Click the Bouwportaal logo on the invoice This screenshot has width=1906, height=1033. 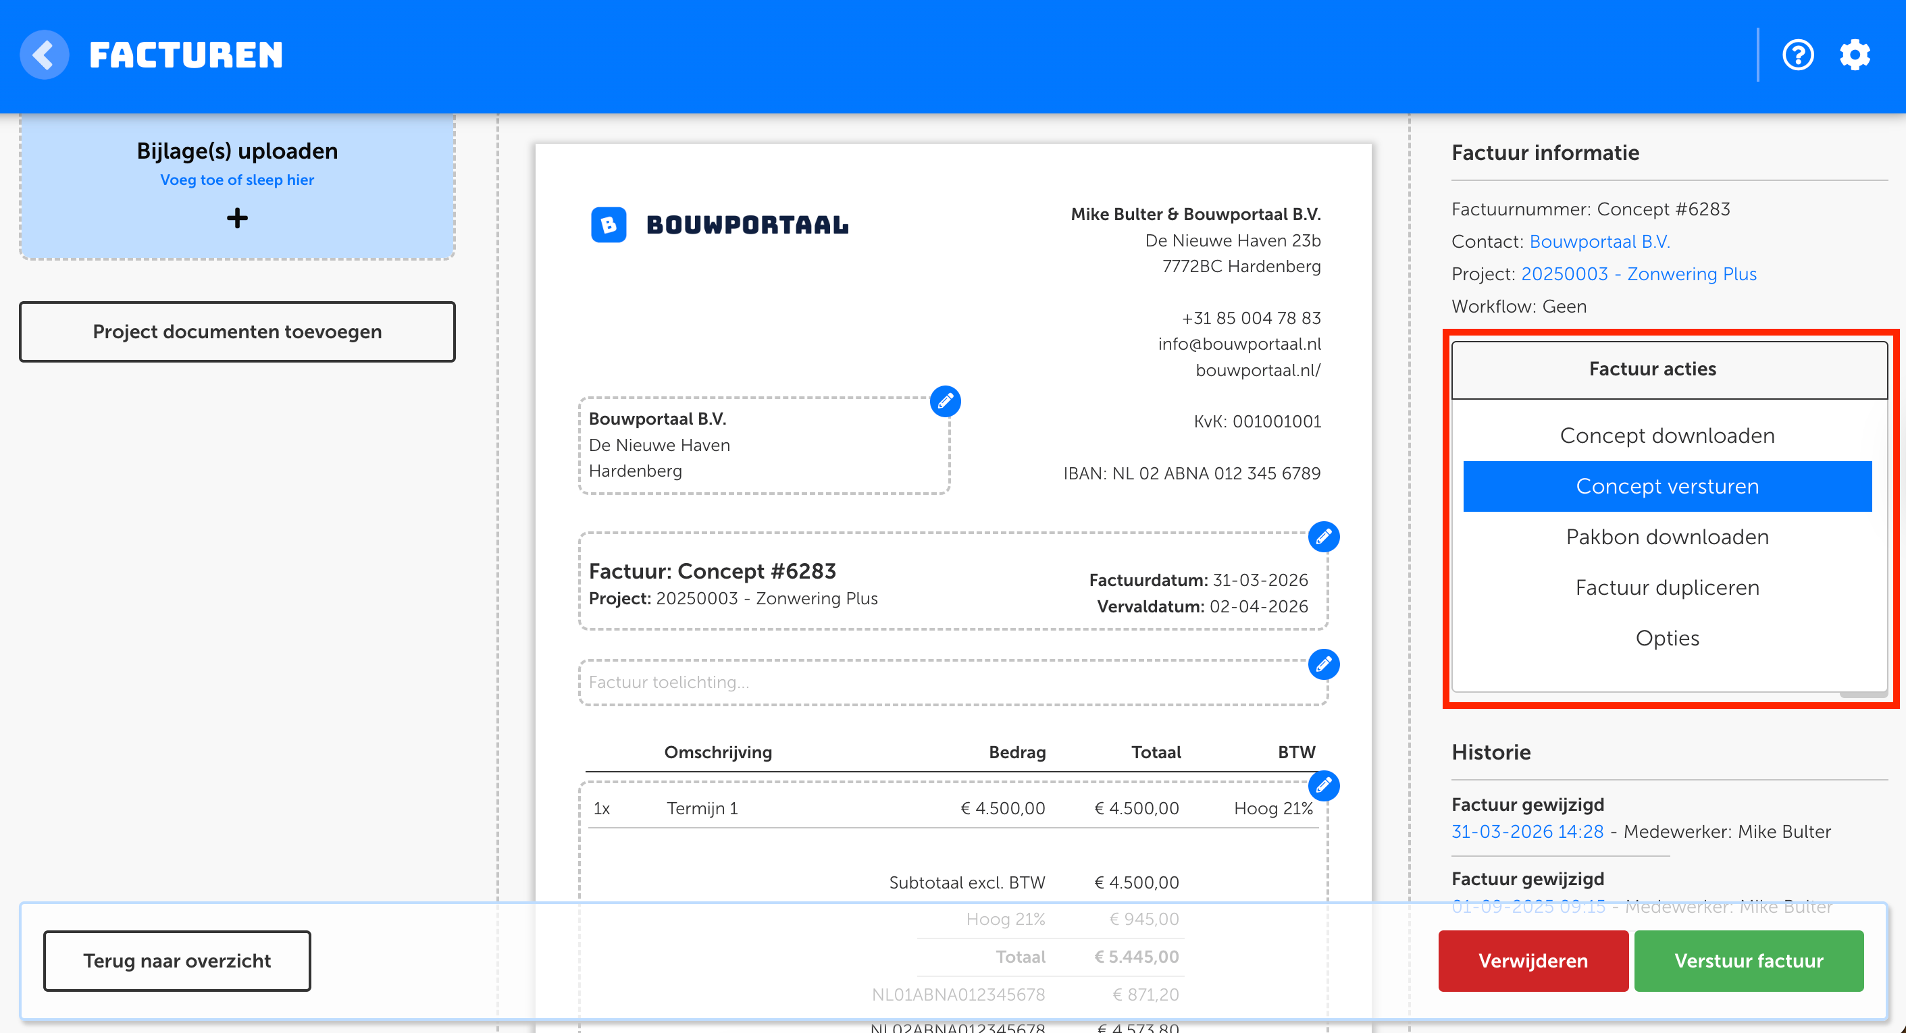719,225
